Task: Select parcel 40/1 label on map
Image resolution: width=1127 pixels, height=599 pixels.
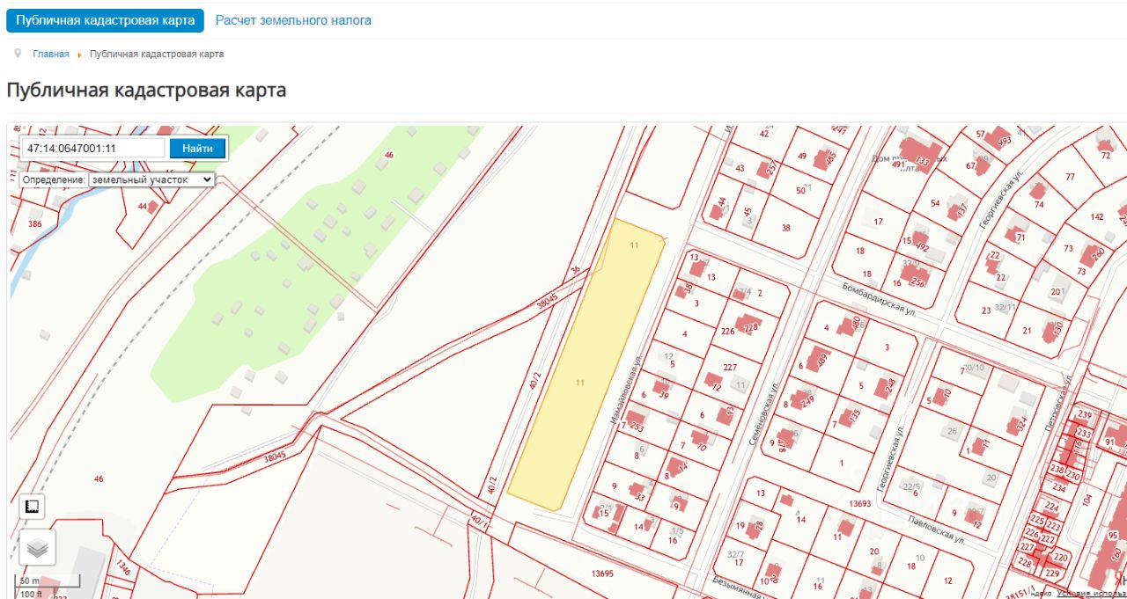Action: pos(478,519)
